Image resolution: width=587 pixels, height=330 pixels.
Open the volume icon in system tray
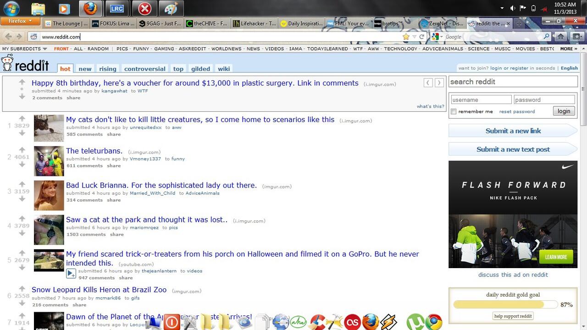[x=513, y=8]
